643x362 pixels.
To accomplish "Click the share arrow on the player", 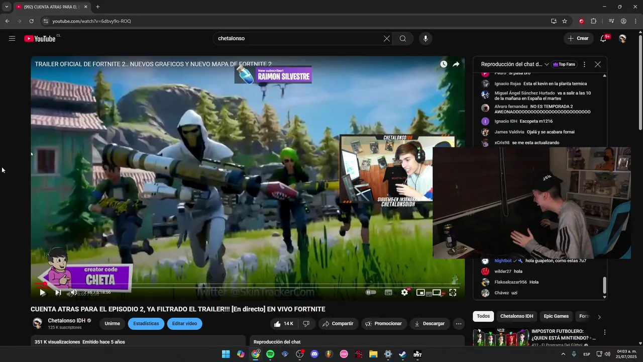I will [x=456, y=64].
